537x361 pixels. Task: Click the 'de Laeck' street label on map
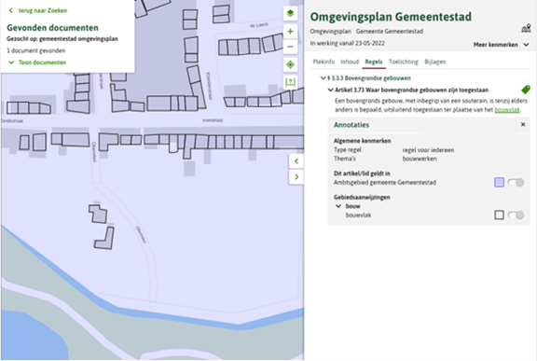(259, 25)
